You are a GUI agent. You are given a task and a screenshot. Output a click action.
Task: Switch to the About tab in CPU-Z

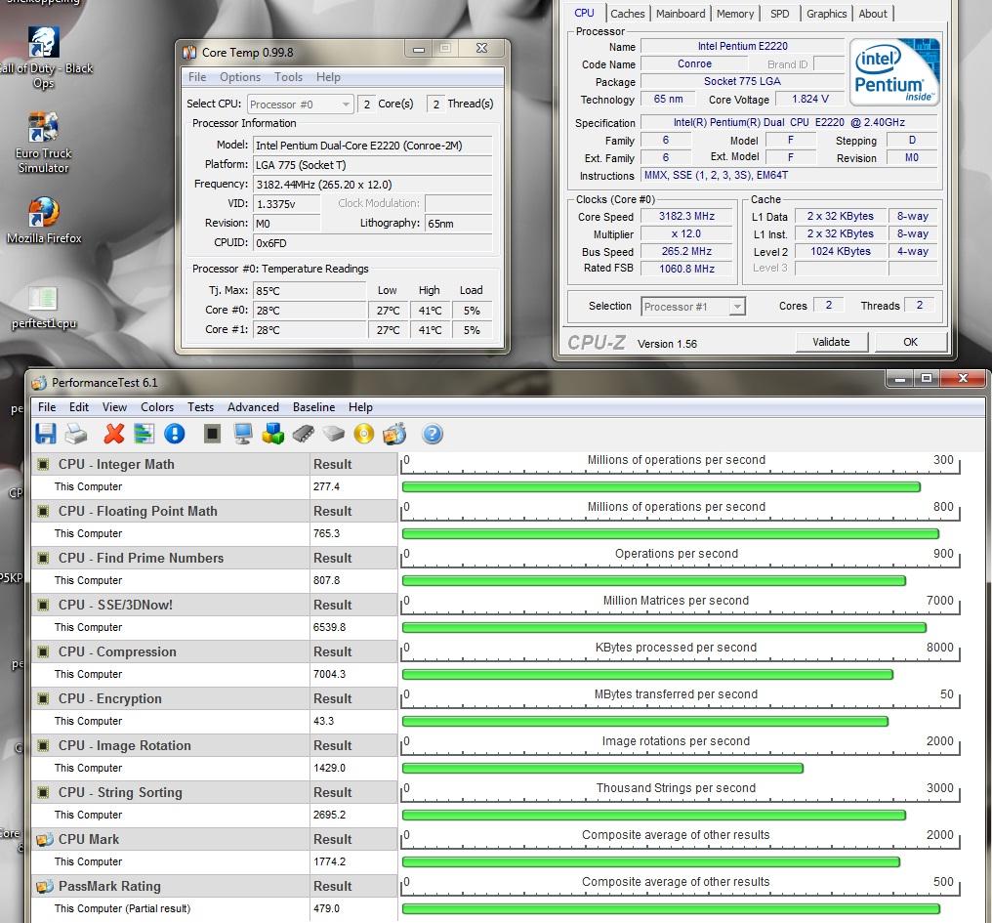click(873, 14)
